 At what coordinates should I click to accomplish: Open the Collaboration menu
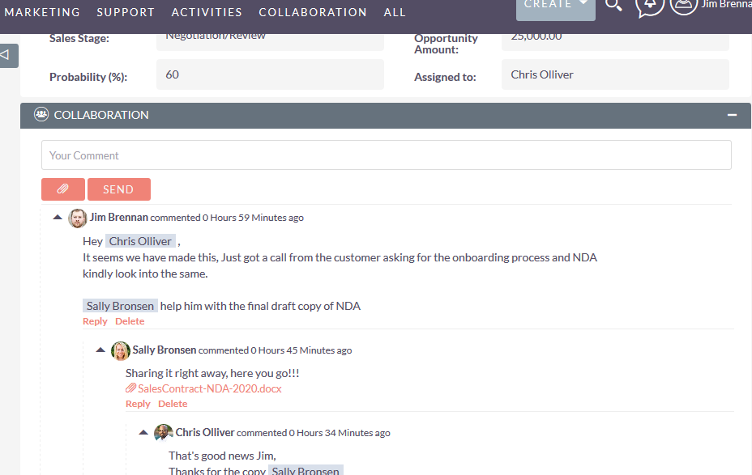click(x=313, y=12)
